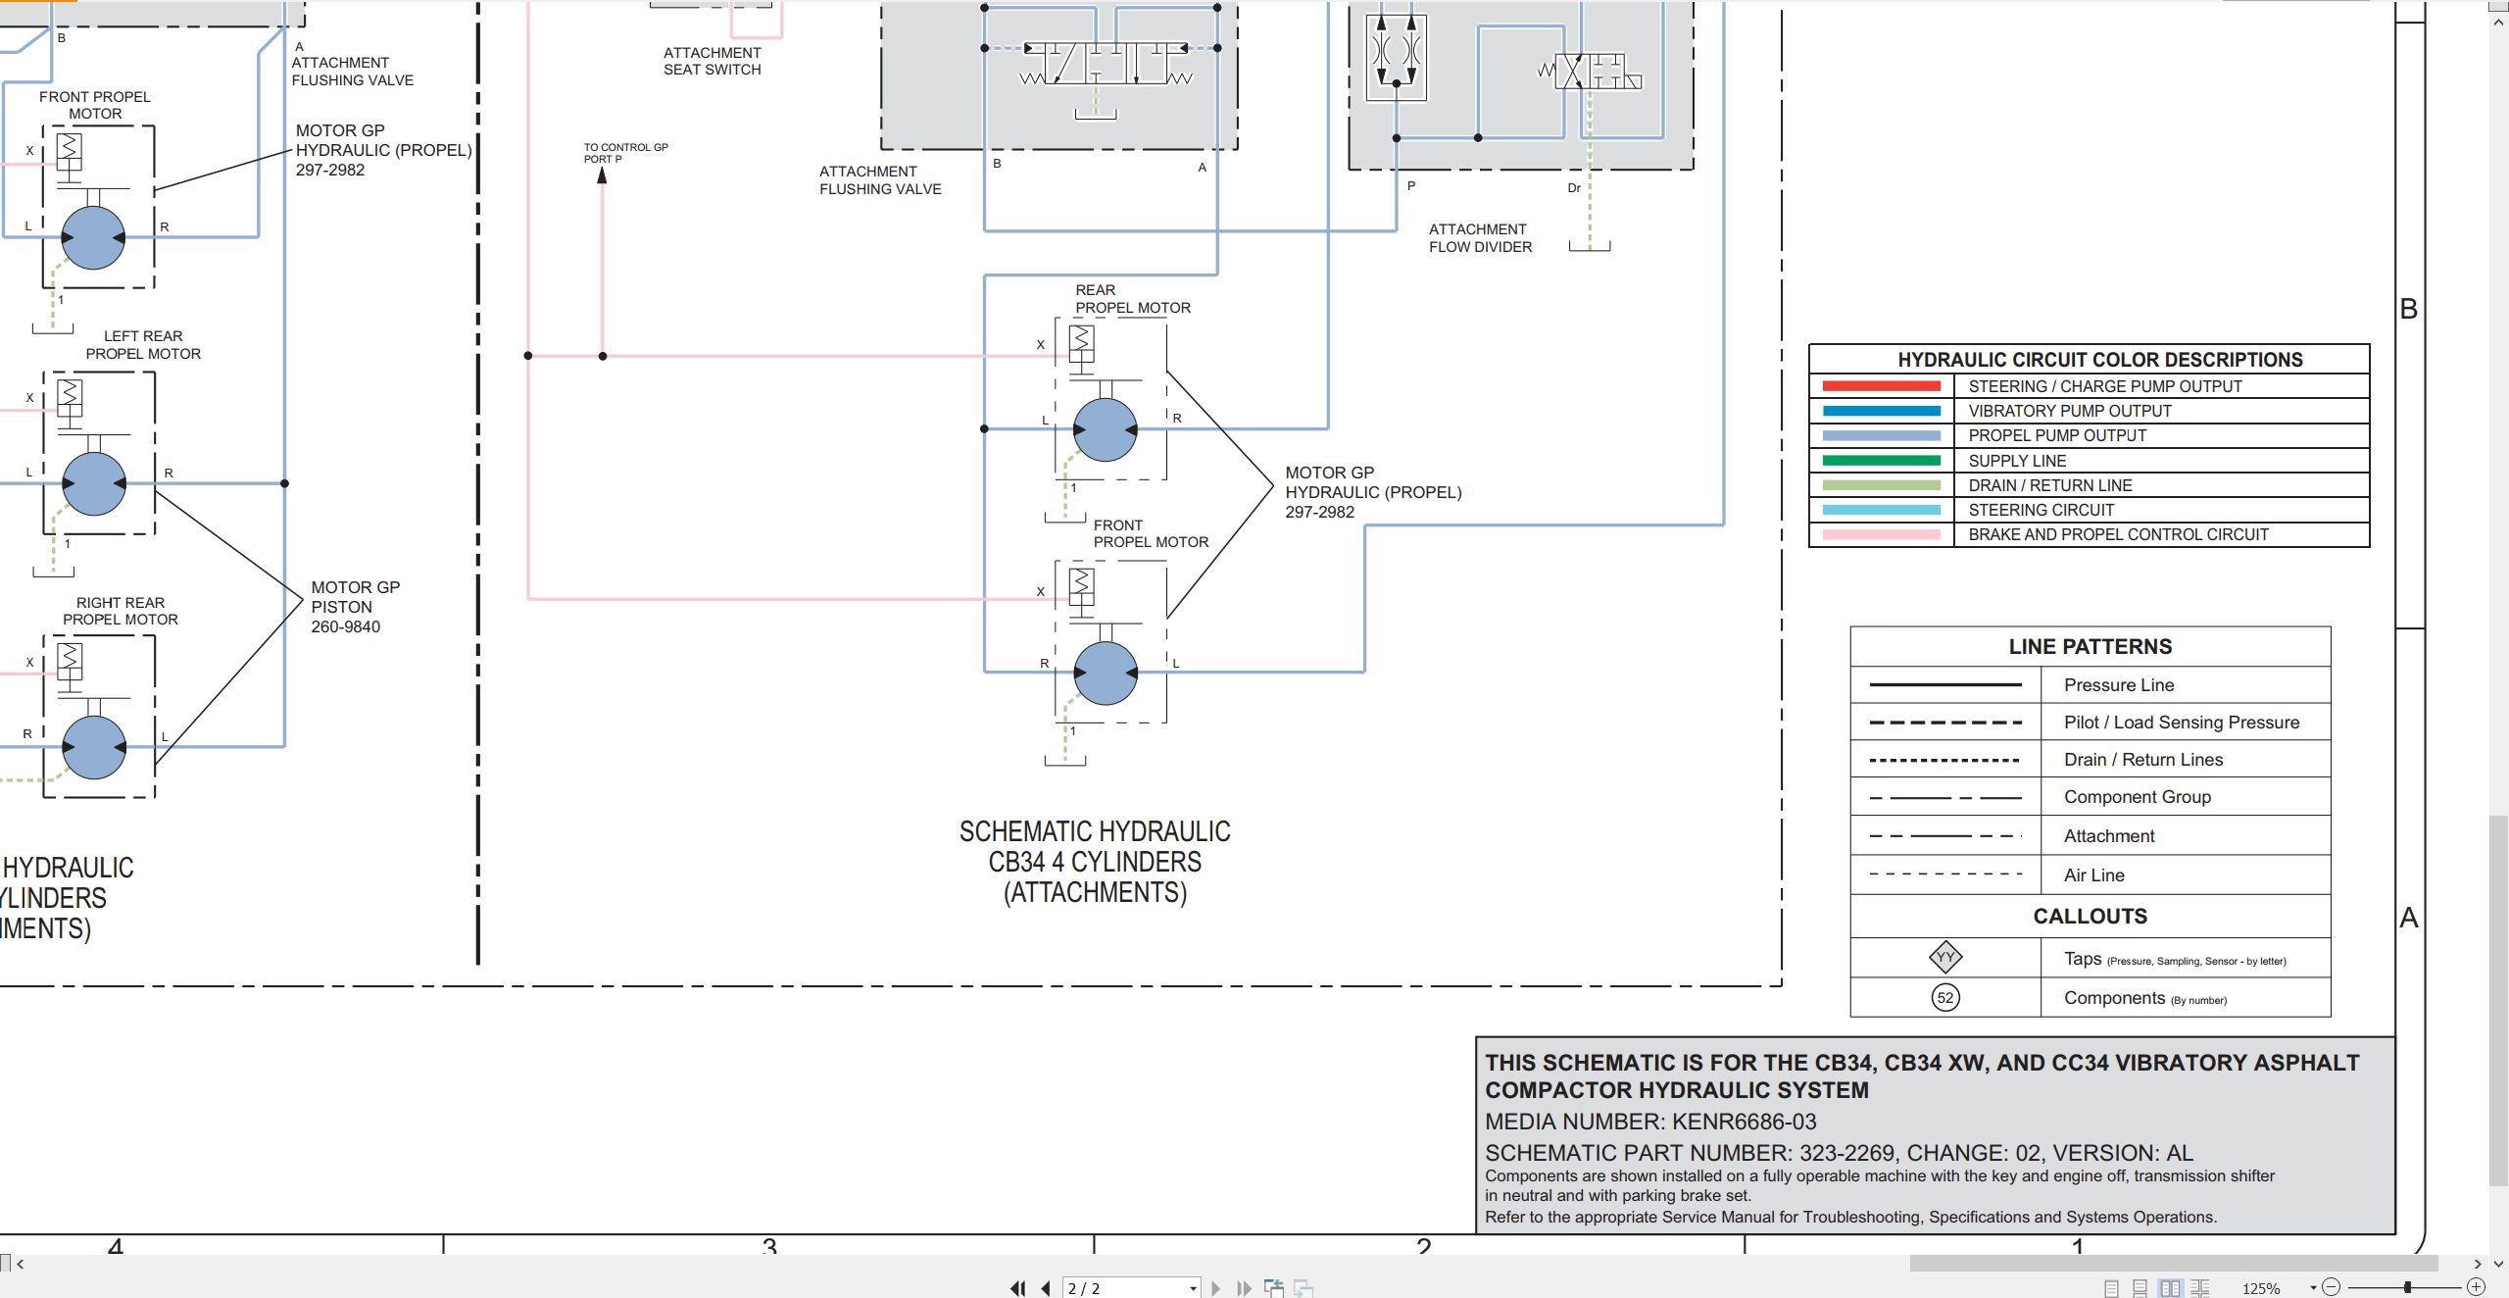Click the 125% zoom value field
The height and width of the screenshot is (1298, 2509).
coord(2262,1288)
